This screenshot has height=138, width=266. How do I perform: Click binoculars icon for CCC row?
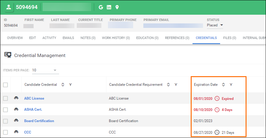point(16,131)
